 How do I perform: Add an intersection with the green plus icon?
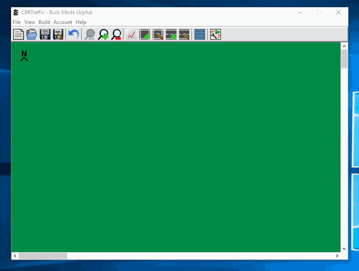click(x=145, y=35)
